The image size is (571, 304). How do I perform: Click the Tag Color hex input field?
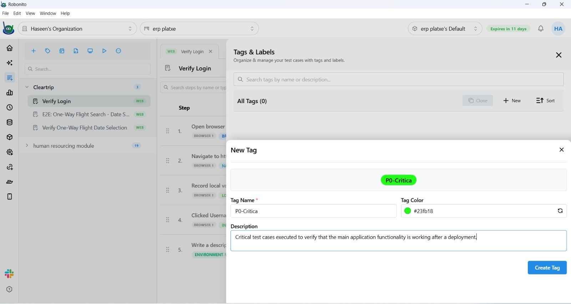tap(484, 211)
